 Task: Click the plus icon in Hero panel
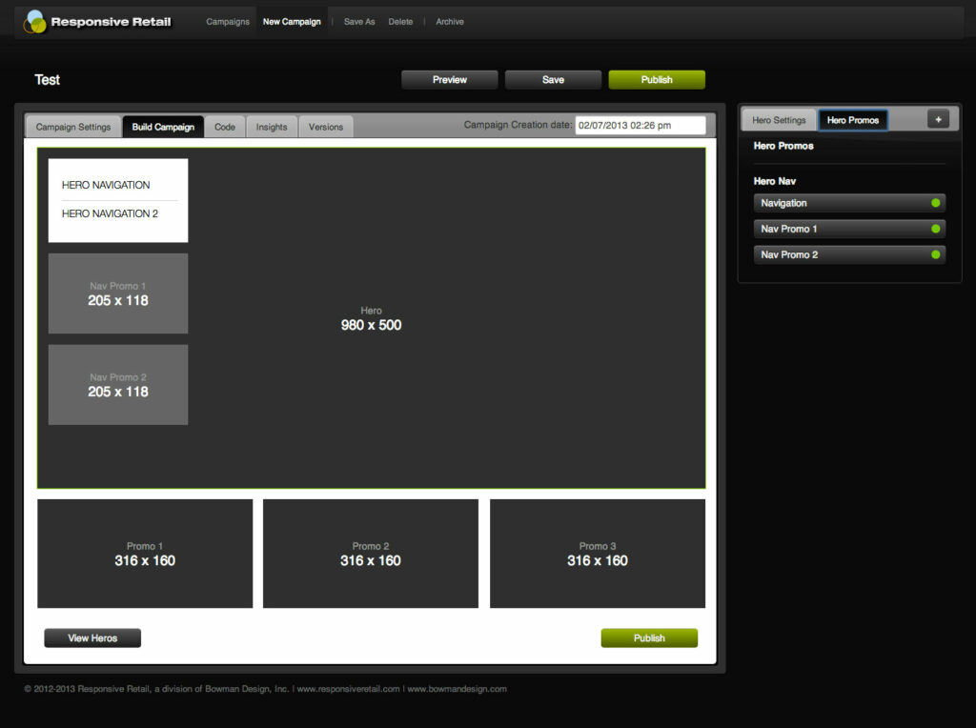tap(938, 119)
